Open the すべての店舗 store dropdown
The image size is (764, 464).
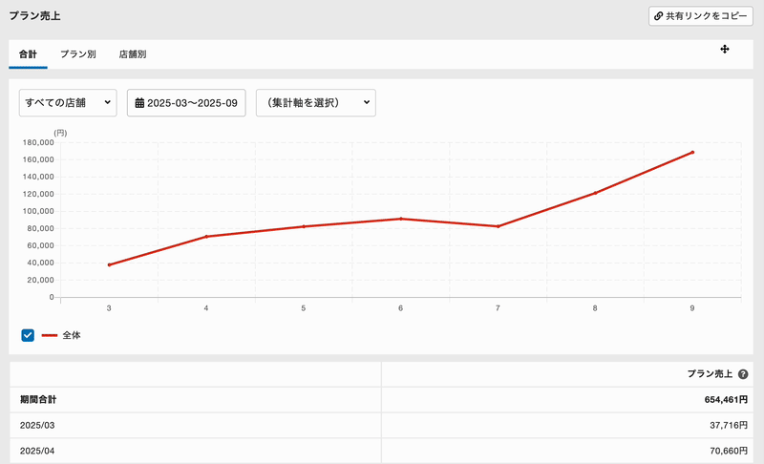point(68,103)
